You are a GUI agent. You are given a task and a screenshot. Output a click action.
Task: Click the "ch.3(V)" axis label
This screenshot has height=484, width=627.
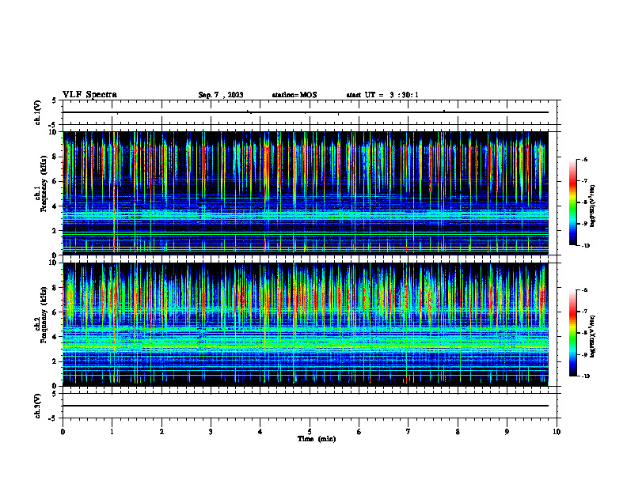37,406
